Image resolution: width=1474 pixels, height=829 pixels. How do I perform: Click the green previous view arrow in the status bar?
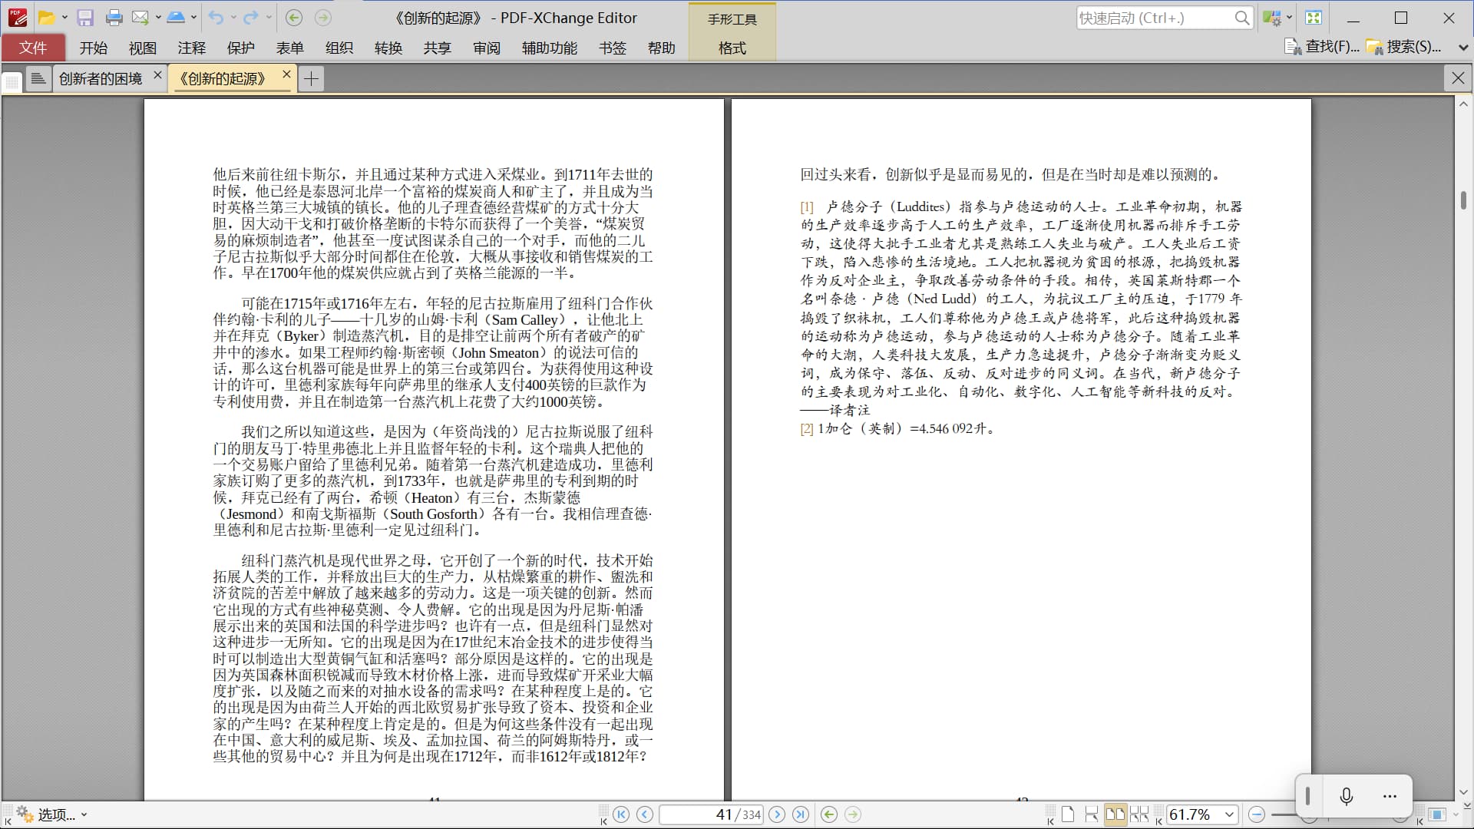tap(829, 814)
